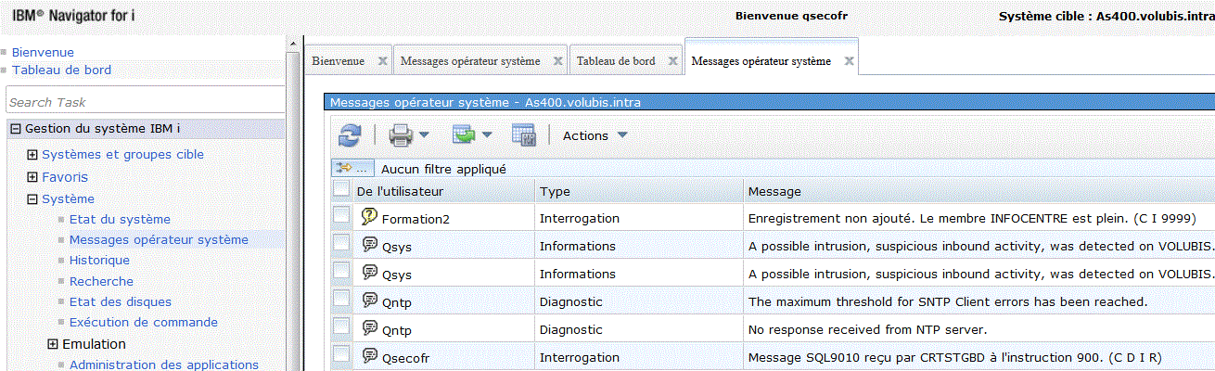Click the 'Systèmes et groupes cible' label
This screenshot has width=1215, height=371.
(x=123, y=155)
